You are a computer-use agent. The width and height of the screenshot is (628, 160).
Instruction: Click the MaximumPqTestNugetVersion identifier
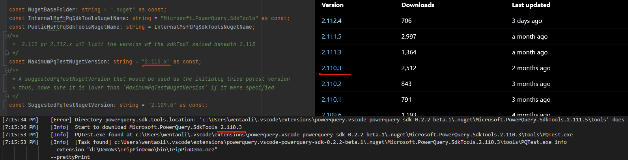coord(67,62)
